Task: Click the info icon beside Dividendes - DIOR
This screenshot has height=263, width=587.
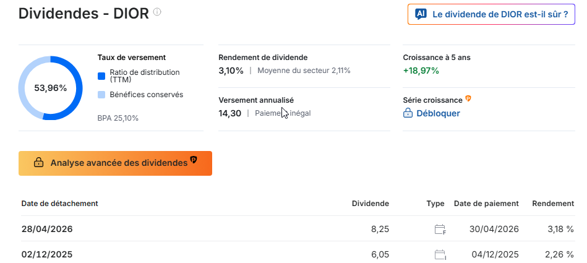Action: tap(157, 12)
